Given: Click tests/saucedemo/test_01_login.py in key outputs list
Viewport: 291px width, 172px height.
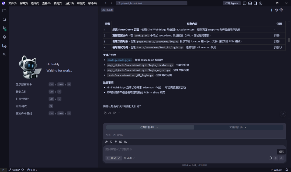Looking at the screenshot, I should [x=130, y=75].
